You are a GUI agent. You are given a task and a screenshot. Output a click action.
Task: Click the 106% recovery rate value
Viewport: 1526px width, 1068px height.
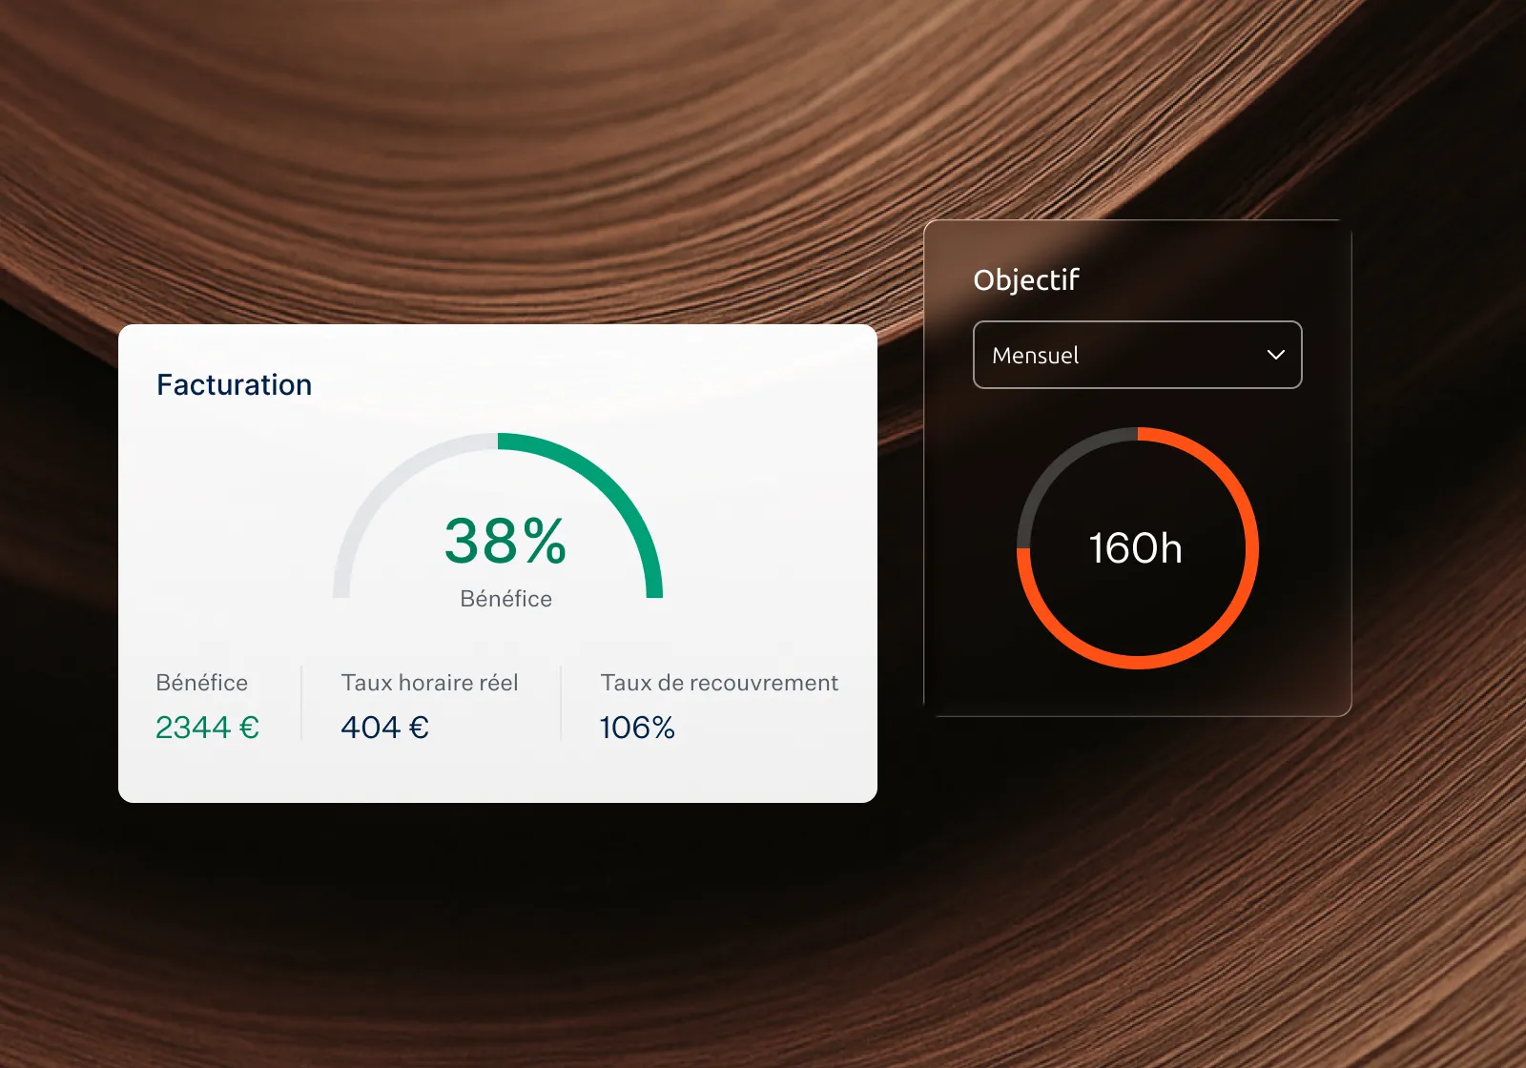(637, 728)
